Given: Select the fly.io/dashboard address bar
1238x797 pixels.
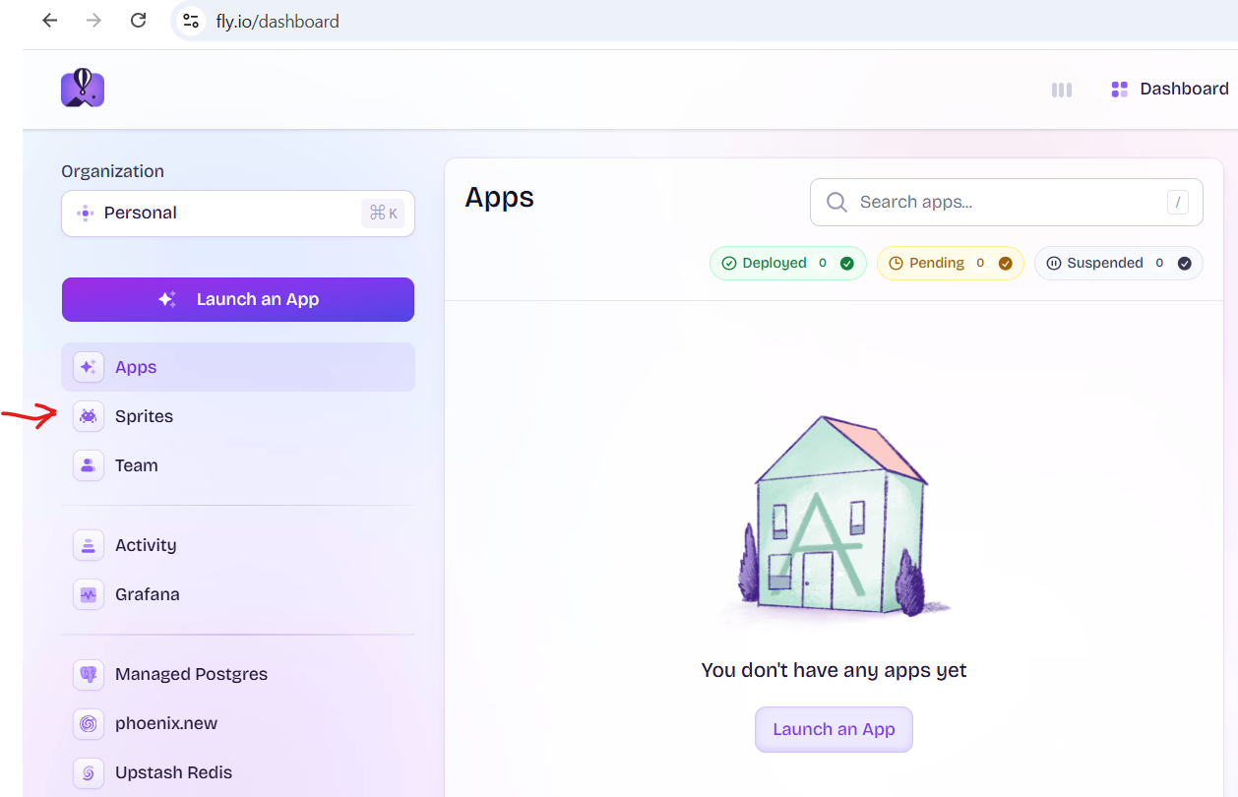Looking at the screenshot, I should point(278,22).
